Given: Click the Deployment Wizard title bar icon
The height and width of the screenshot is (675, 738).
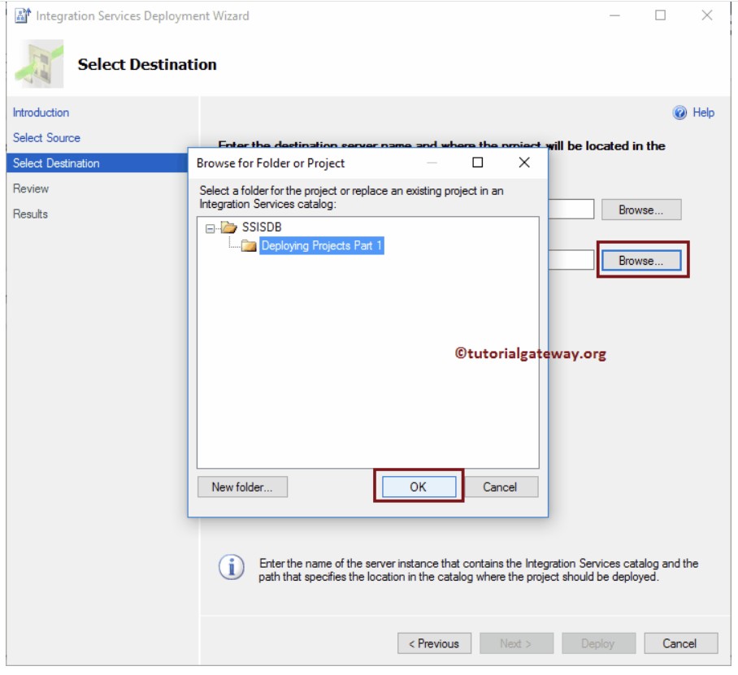Looking at the screenshot, I should (x=22, y=15).
